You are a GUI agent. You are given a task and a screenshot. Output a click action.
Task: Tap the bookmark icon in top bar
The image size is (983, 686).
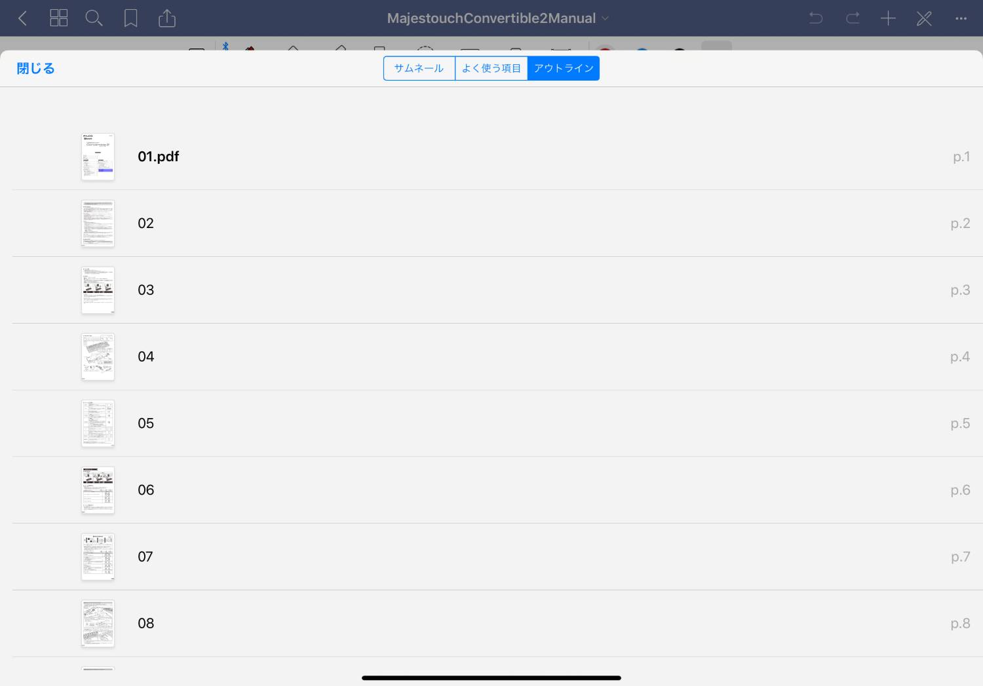point(131,18)
